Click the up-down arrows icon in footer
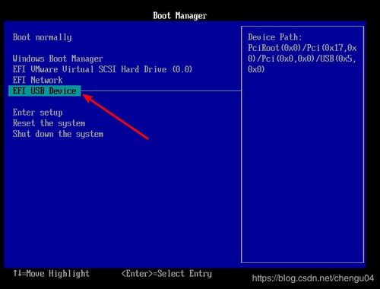 (x=17, y=273)
